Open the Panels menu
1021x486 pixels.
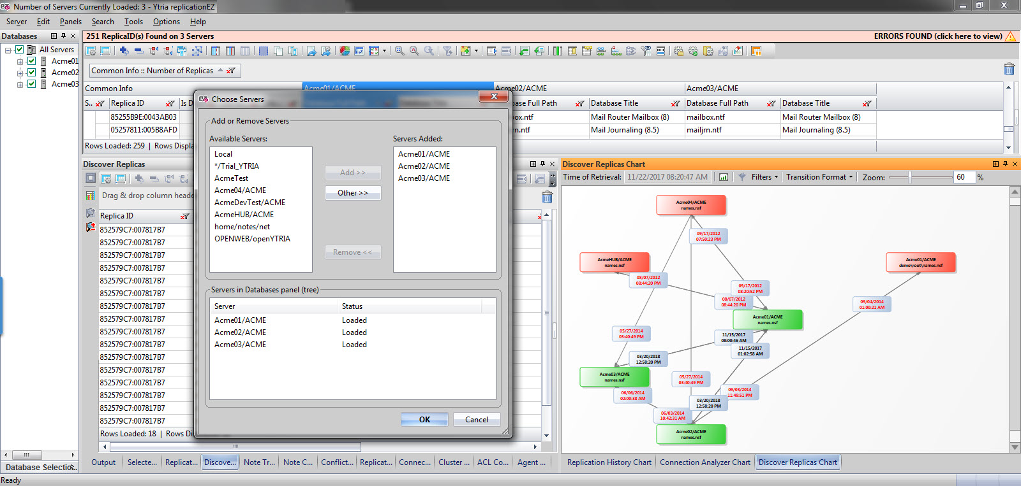click(x=71, y=22)
